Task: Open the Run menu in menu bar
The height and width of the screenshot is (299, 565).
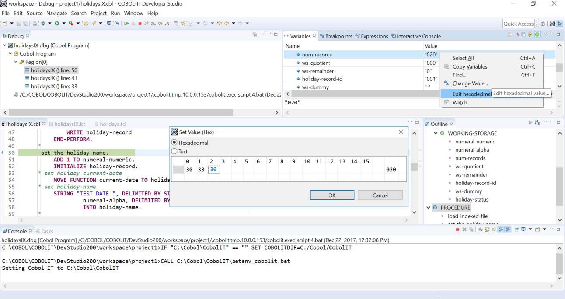Action: 115,13
